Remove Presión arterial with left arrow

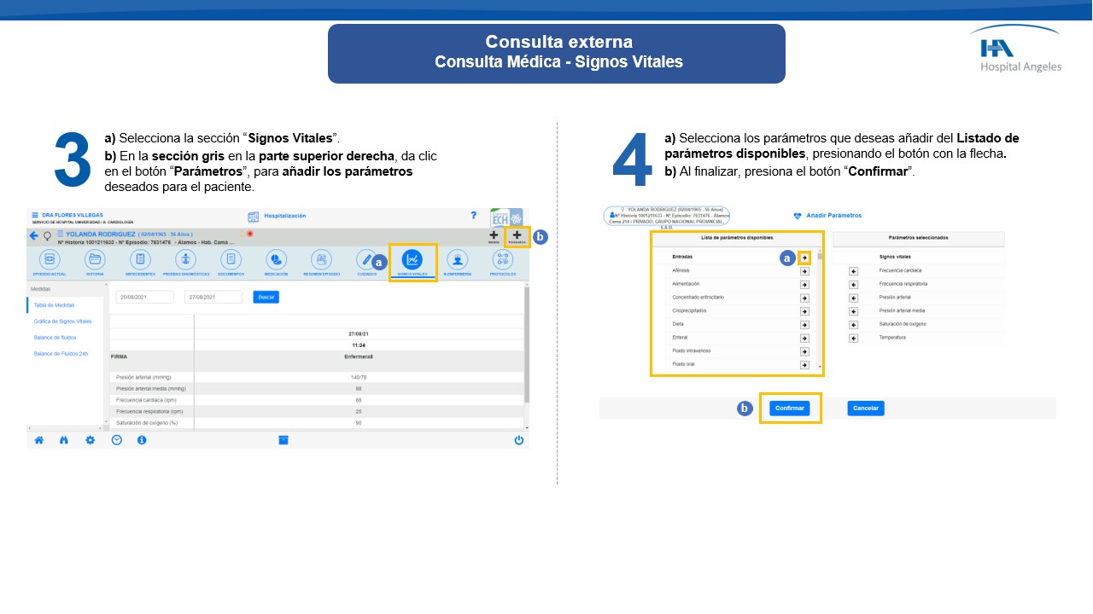[x=853, y=298]
